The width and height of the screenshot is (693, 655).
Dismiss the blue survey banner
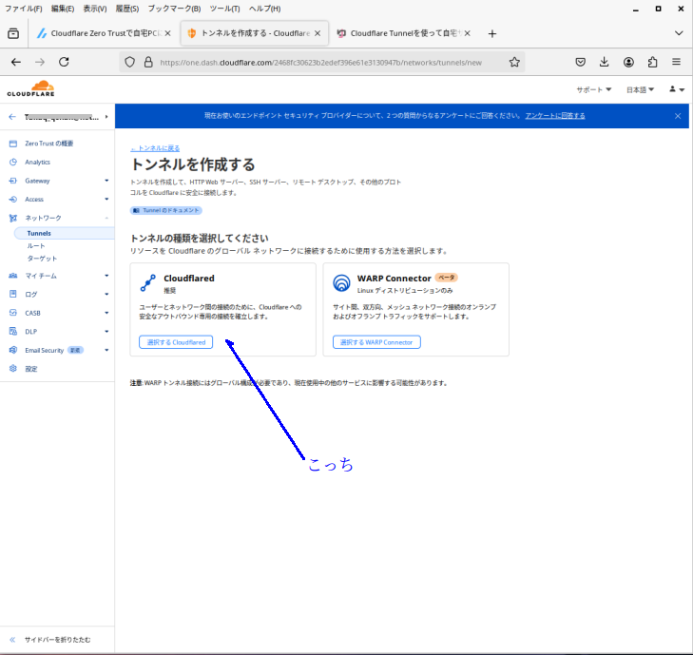(678, 116)
